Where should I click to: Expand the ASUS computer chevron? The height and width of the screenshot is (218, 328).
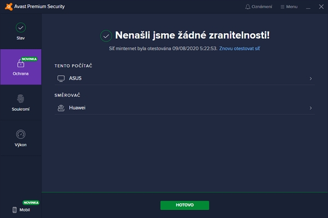(311, 78)
